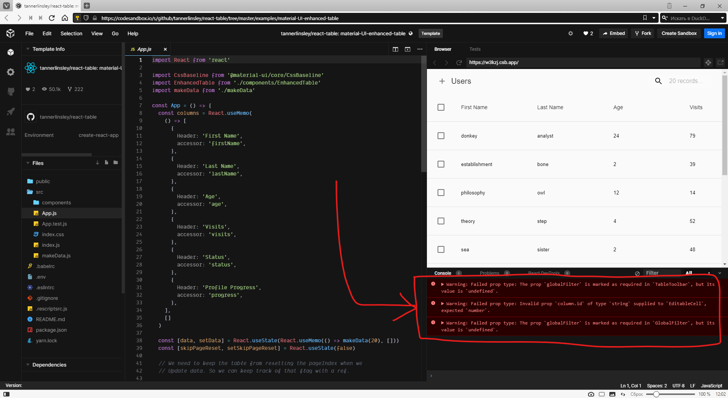Click the plus icon to add a user

[442, 81]
